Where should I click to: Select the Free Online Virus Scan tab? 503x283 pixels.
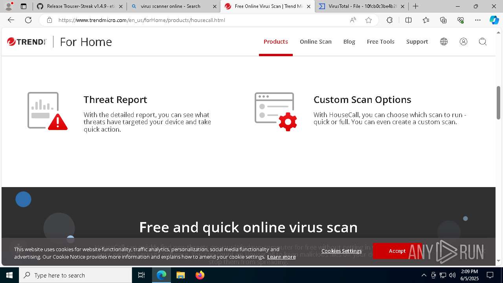point(267,6)
